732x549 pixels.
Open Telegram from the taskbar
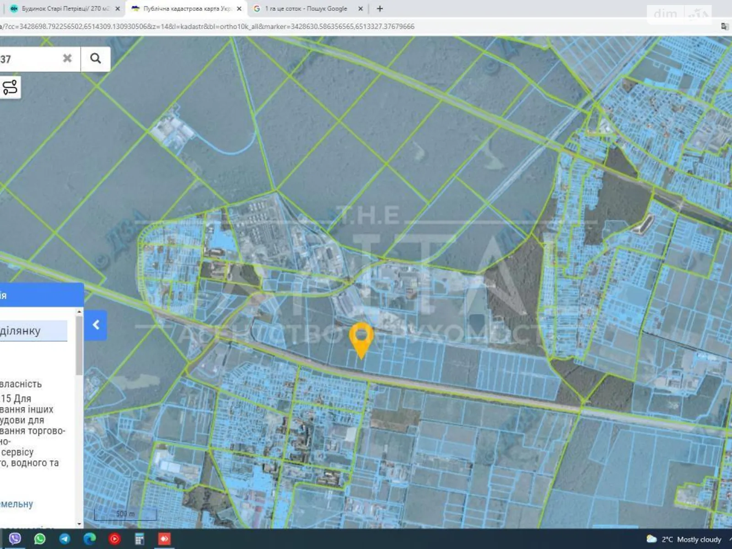(65, 539)
